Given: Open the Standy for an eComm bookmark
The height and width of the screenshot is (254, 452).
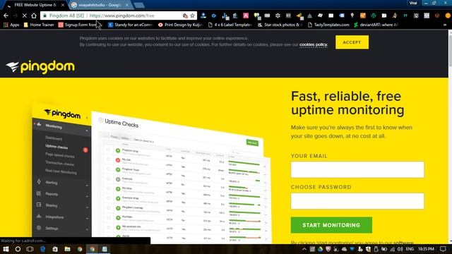Looking at the screenshot, I should point(130,25).
